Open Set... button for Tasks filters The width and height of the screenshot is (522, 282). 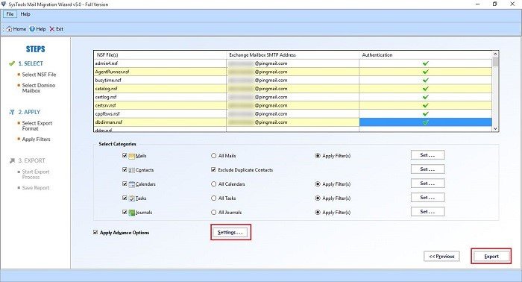[x=427, y=198]
